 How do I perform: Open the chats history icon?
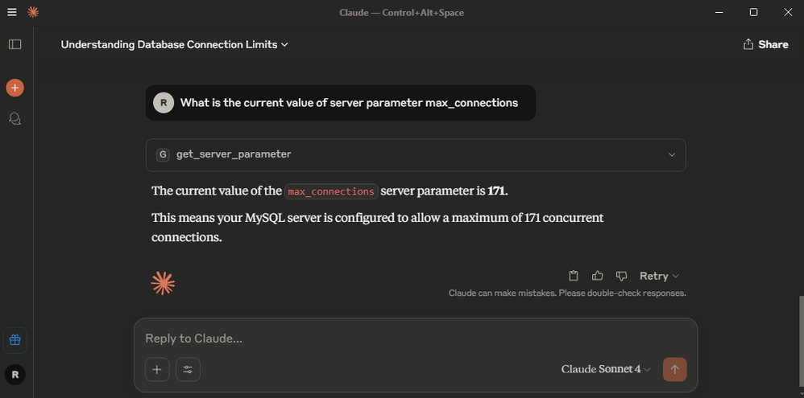(x=15, y=119)
